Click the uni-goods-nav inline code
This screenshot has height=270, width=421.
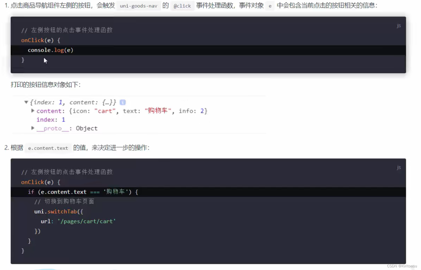tap(139, 6)
